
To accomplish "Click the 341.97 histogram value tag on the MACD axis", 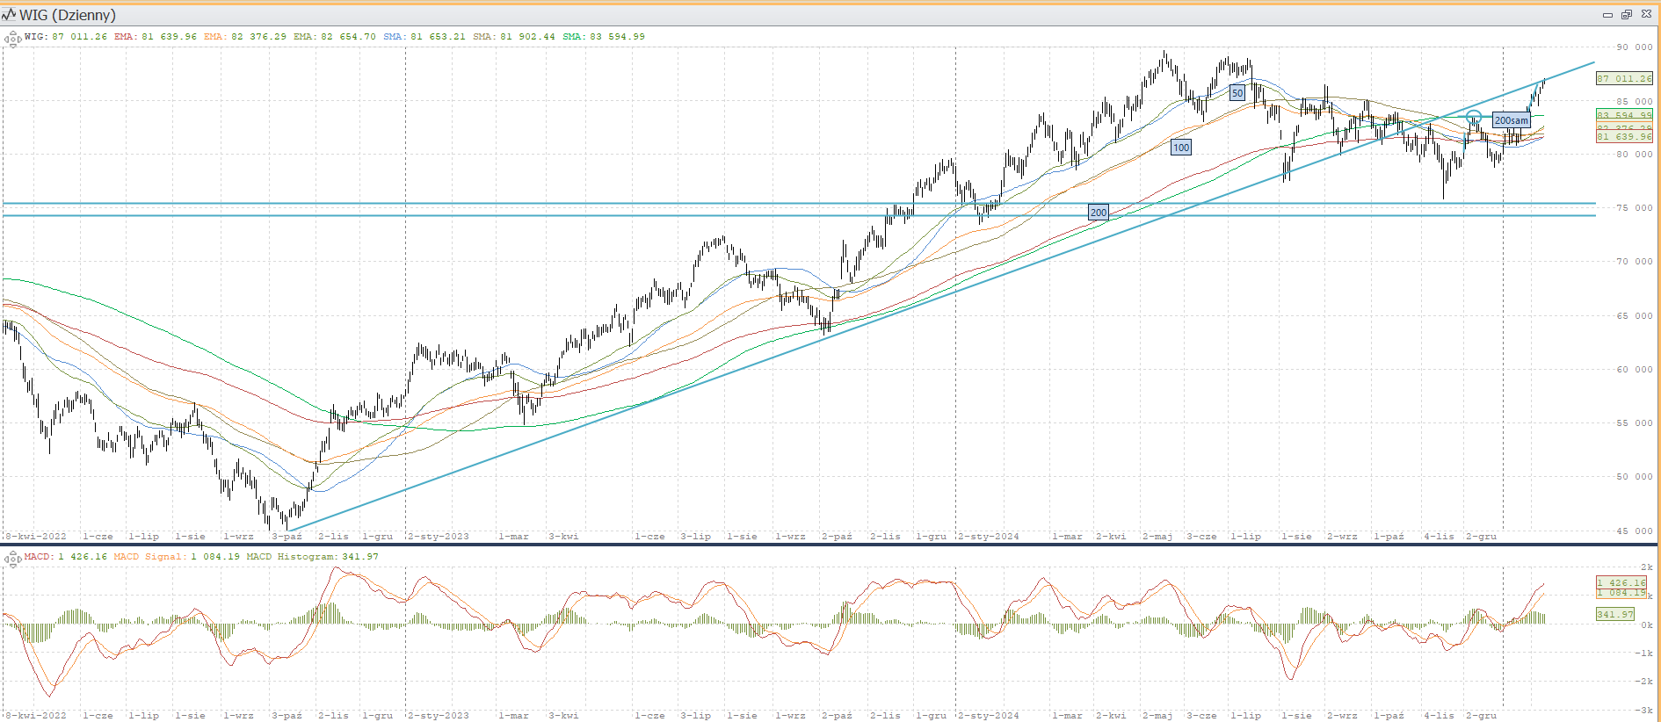I will [1615, 615].
